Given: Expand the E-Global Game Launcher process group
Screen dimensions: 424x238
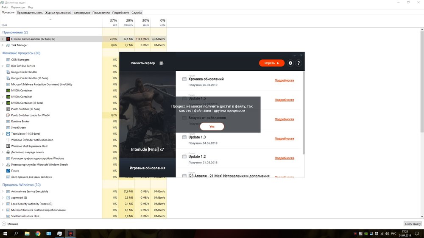Looking at the screenshot, I should pos(3,39).
